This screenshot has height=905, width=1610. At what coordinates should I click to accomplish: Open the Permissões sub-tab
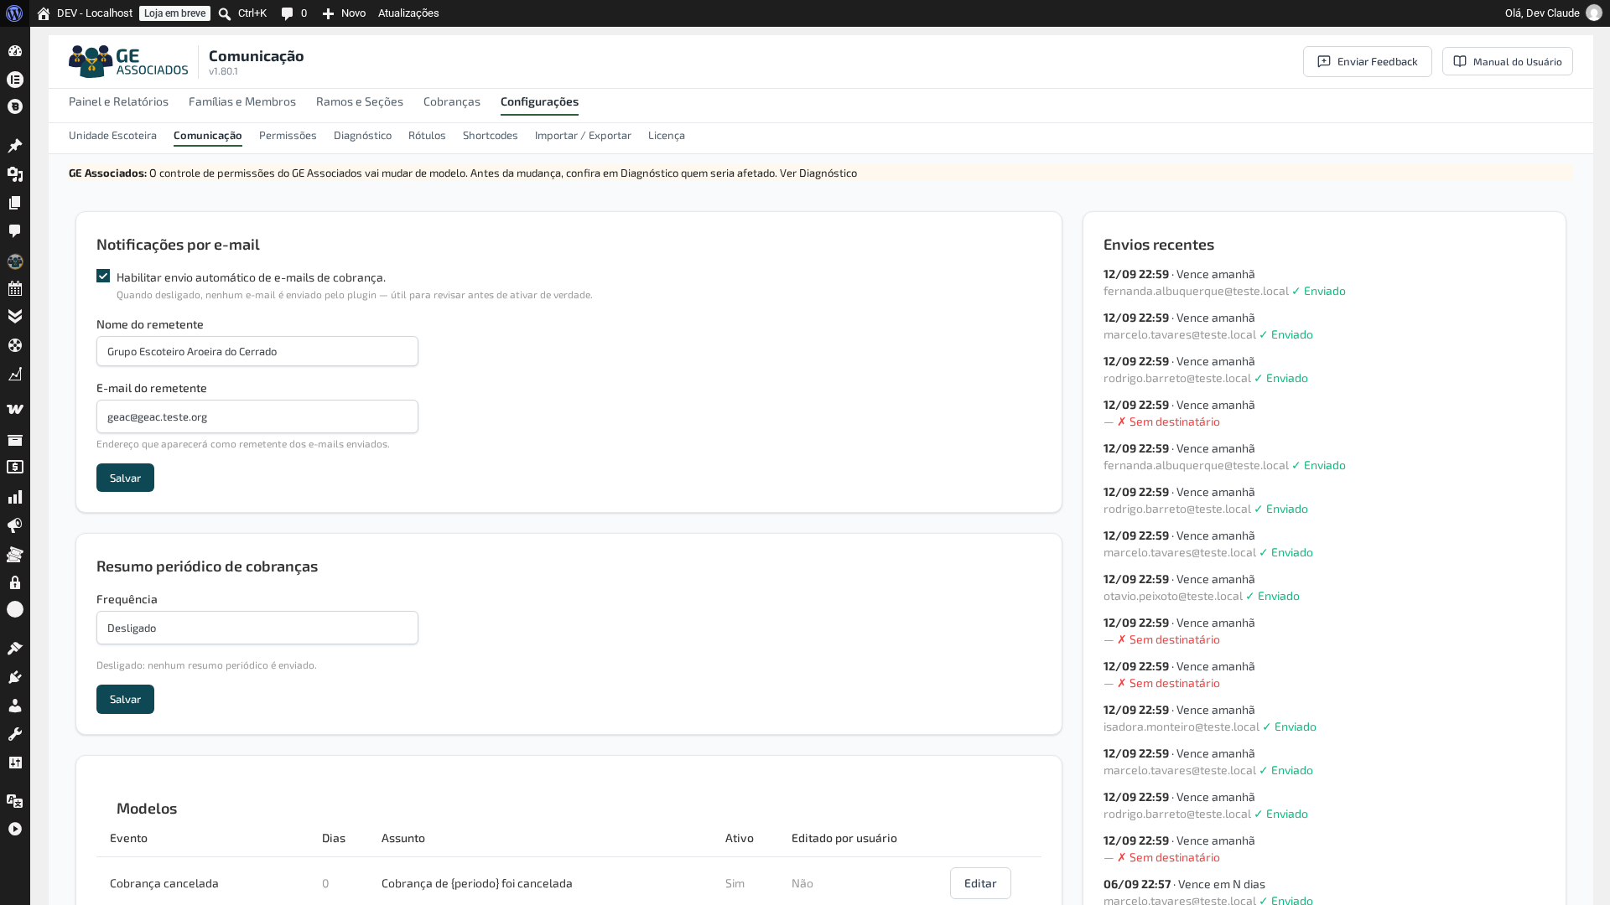pyautogui.click(x=288, y=135)
